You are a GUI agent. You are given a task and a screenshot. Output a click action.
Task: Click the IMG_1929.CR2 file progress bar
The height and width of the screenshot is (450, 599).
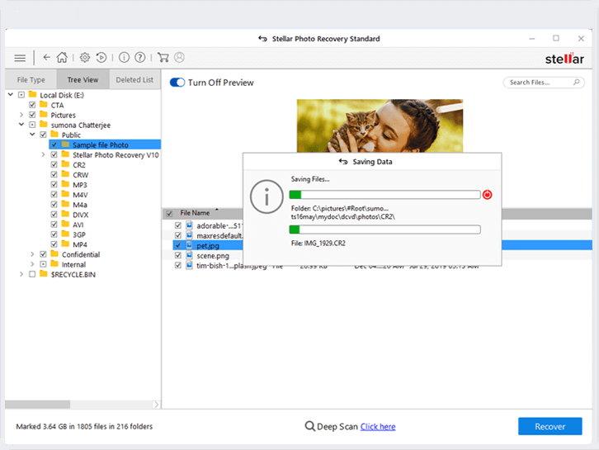coord(384,230)
